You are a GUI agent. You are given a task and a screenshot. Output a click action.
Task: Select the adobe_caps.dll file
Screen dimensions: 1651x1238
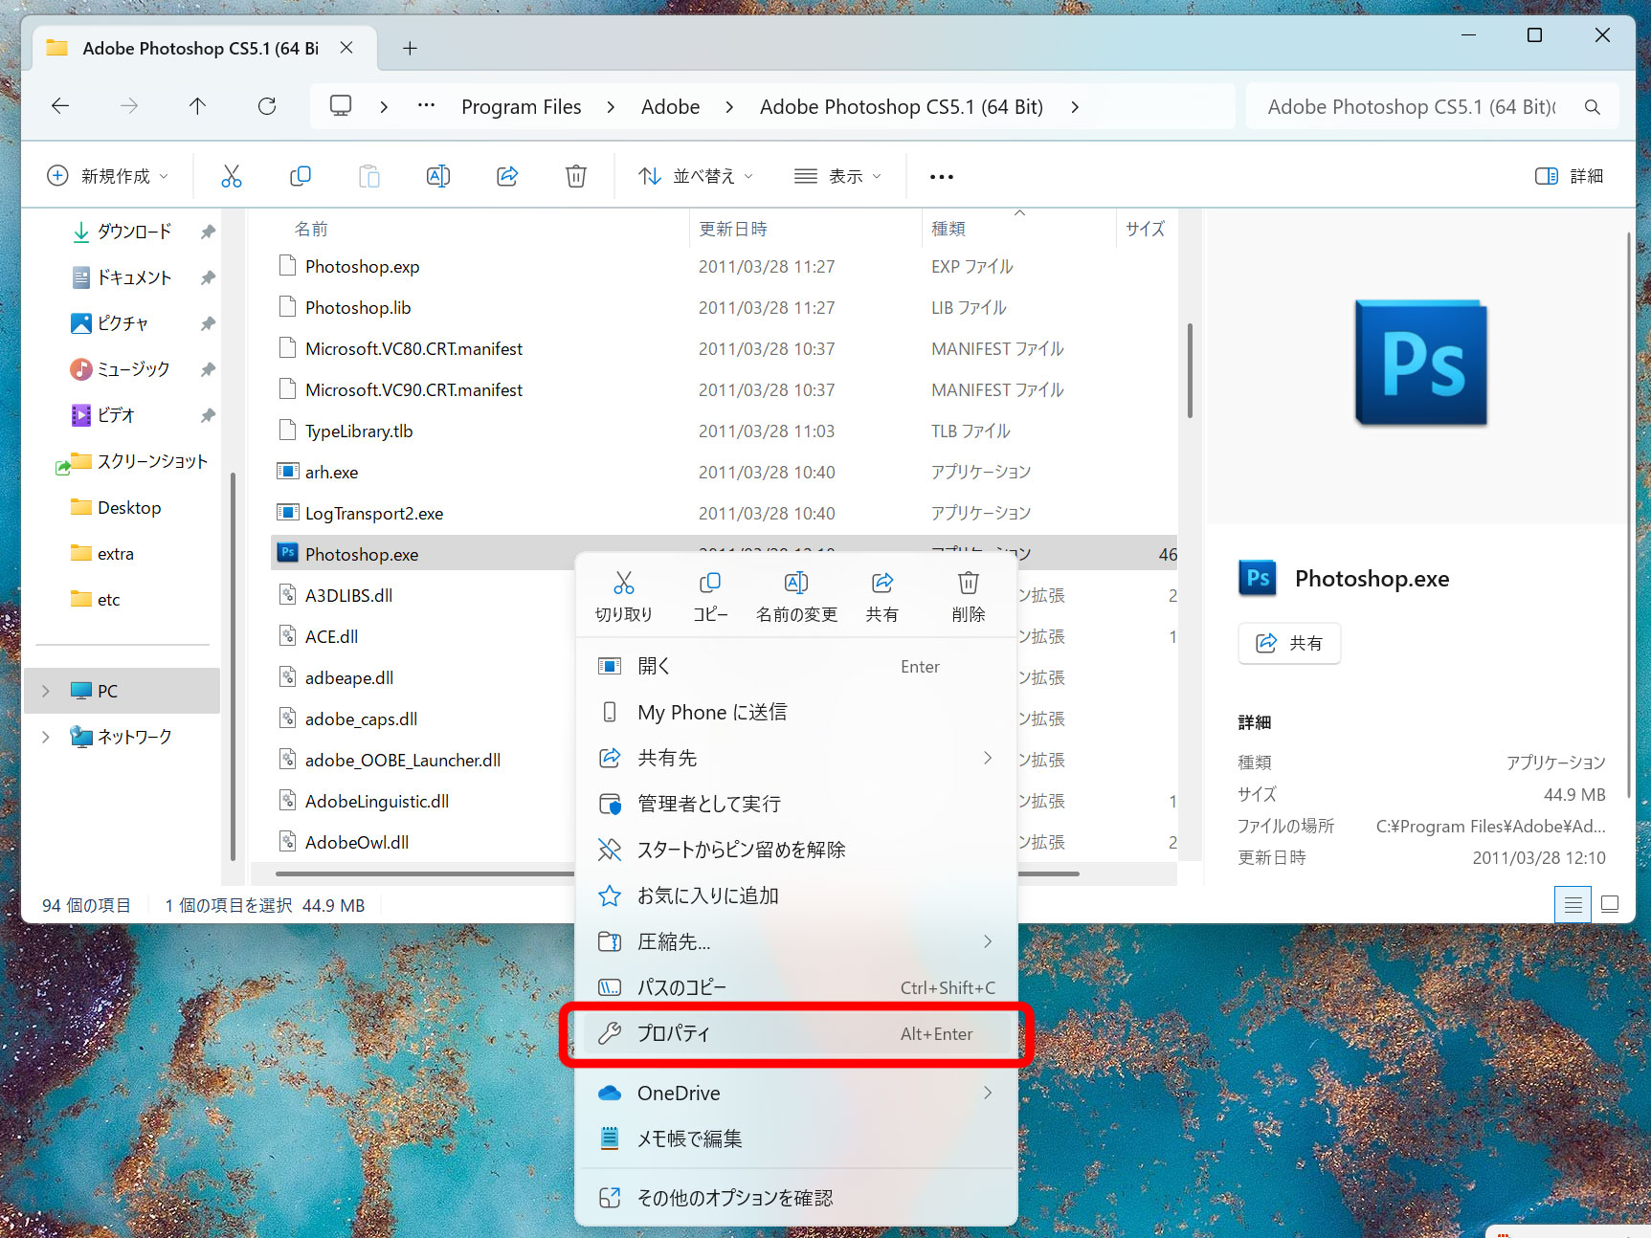coord(361,718)
